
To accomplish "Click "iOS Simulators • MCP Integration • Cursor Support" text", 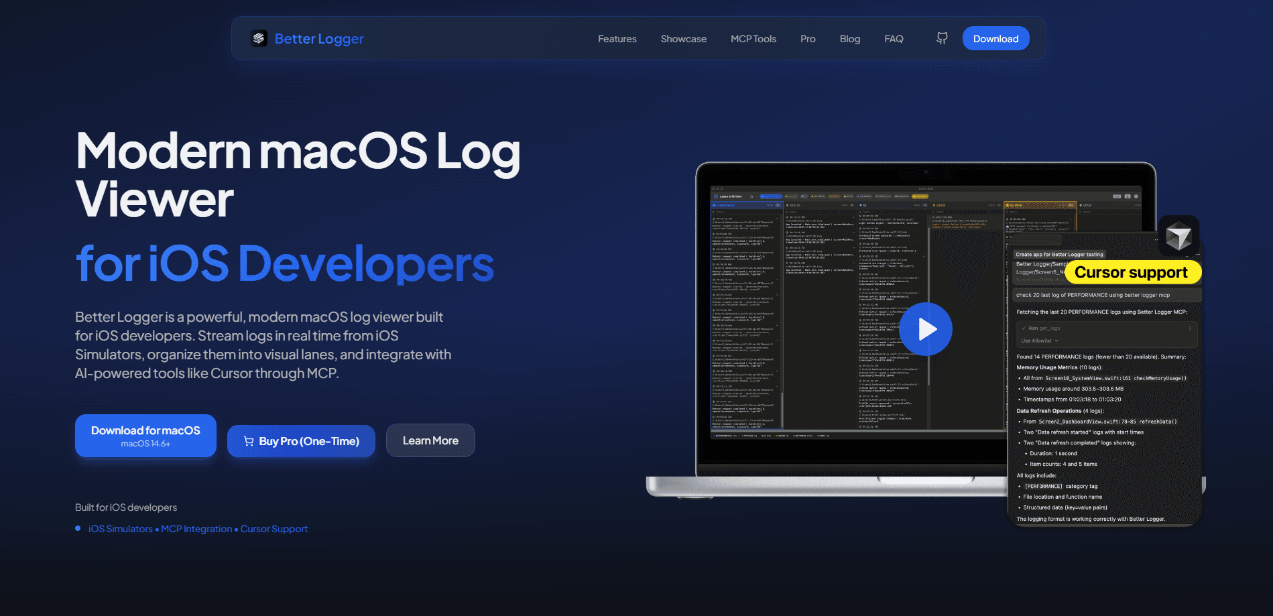I will coord(198,529).
